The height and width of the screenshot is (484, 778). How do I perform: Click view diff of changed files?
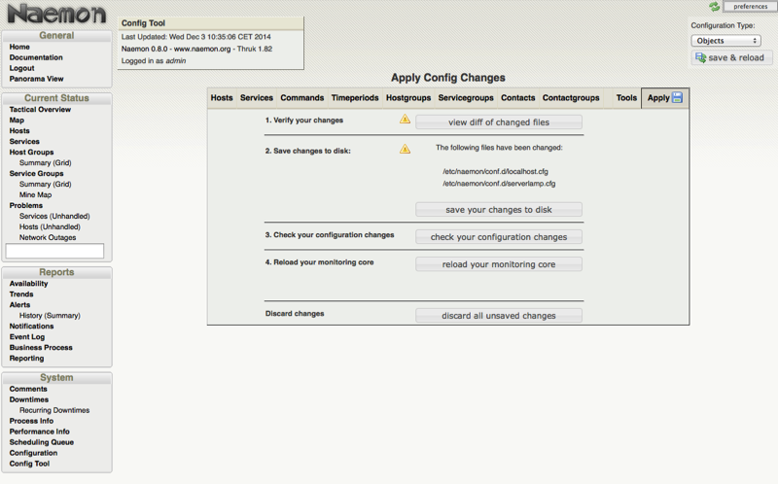(499, 122)
